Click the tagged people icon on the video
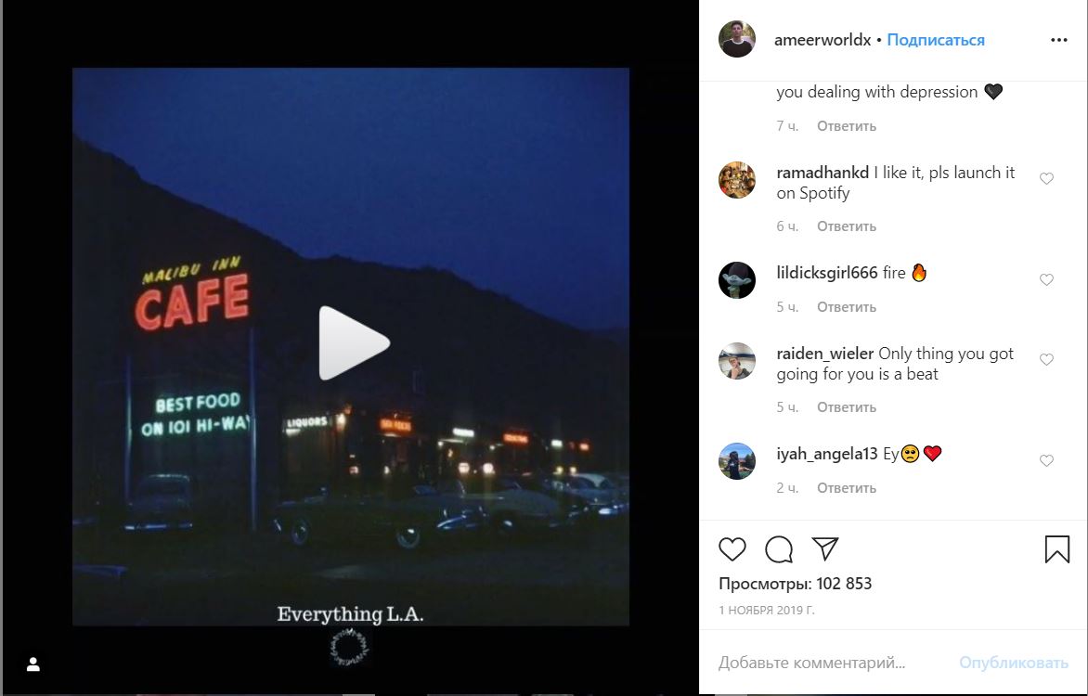Image resolution: width=1088 pixels, height=696 pixels. click(x=32, y=664)
